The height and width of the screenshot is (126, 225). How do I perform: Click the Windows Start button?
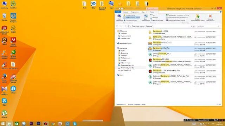(3, 124)
